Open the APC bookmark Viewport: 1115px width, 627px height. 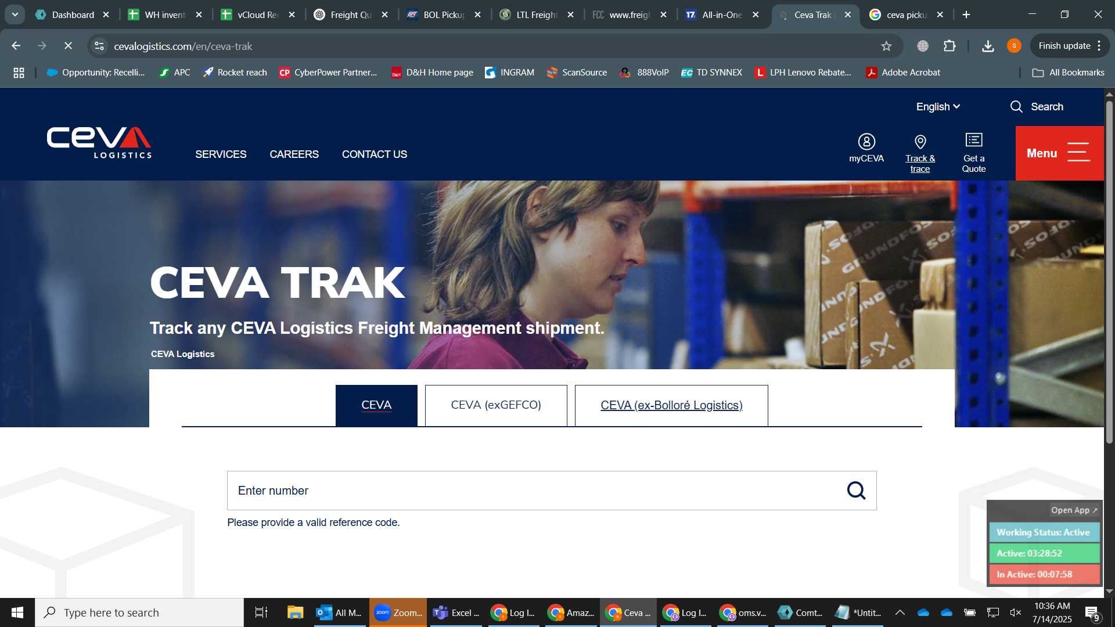pos(175,73)
